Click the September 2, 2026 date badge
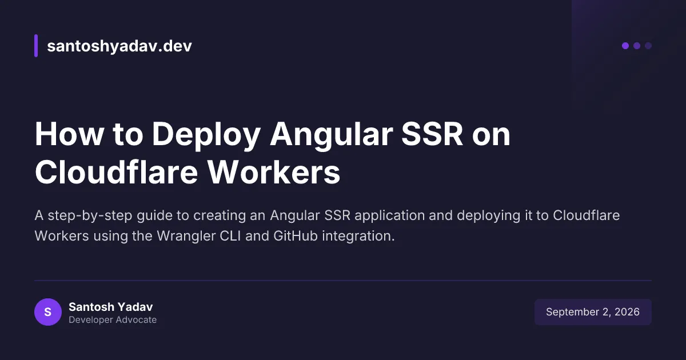This screenshot has height=360, width=686. (593, 312)
